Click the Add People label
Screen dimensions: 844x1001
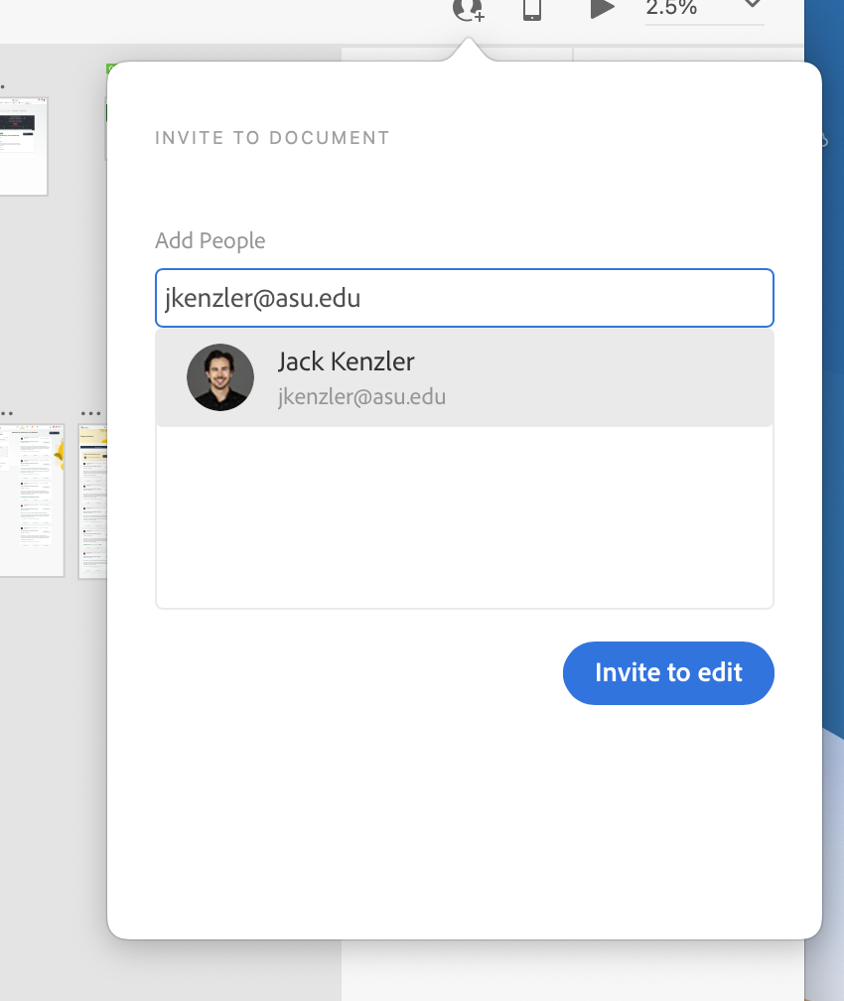pyautogui.click(x=211, y=240)
